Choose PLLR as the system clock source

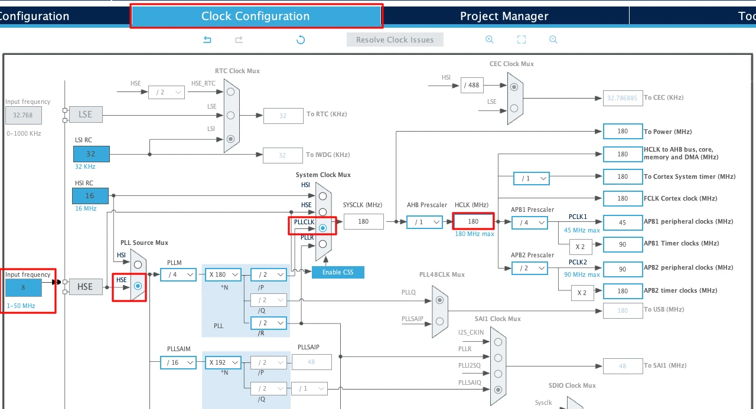click(x=322, y=243)
